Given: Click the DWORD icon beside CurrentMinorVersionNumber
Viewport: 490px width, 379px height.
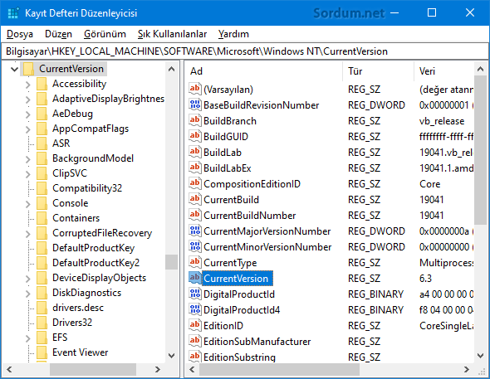Looking at the screenshot, I should click(194, 246).
